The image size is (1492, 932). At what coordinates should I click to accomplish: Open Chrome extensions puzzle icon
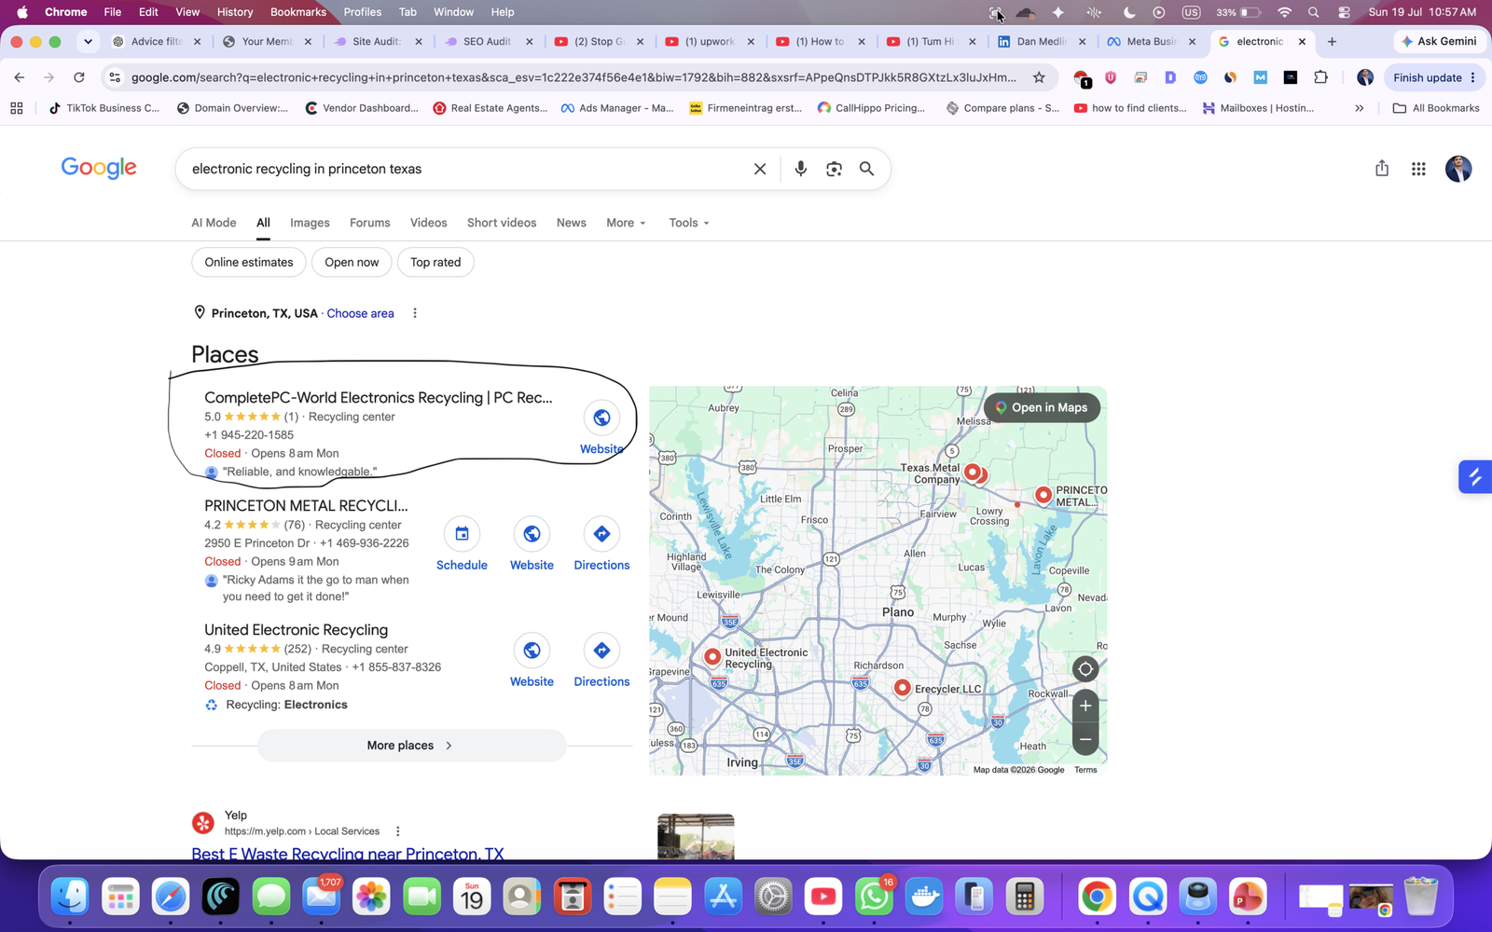click(x=1320, y=77)
